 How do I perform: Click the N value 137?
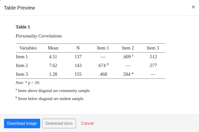coord(78,57)
